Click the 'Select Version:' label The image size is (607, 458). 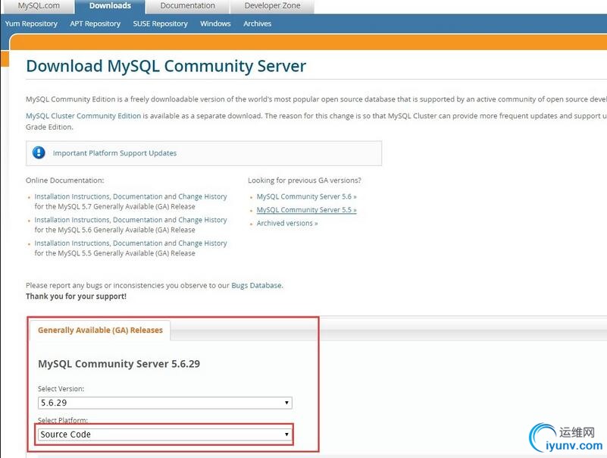61,389
